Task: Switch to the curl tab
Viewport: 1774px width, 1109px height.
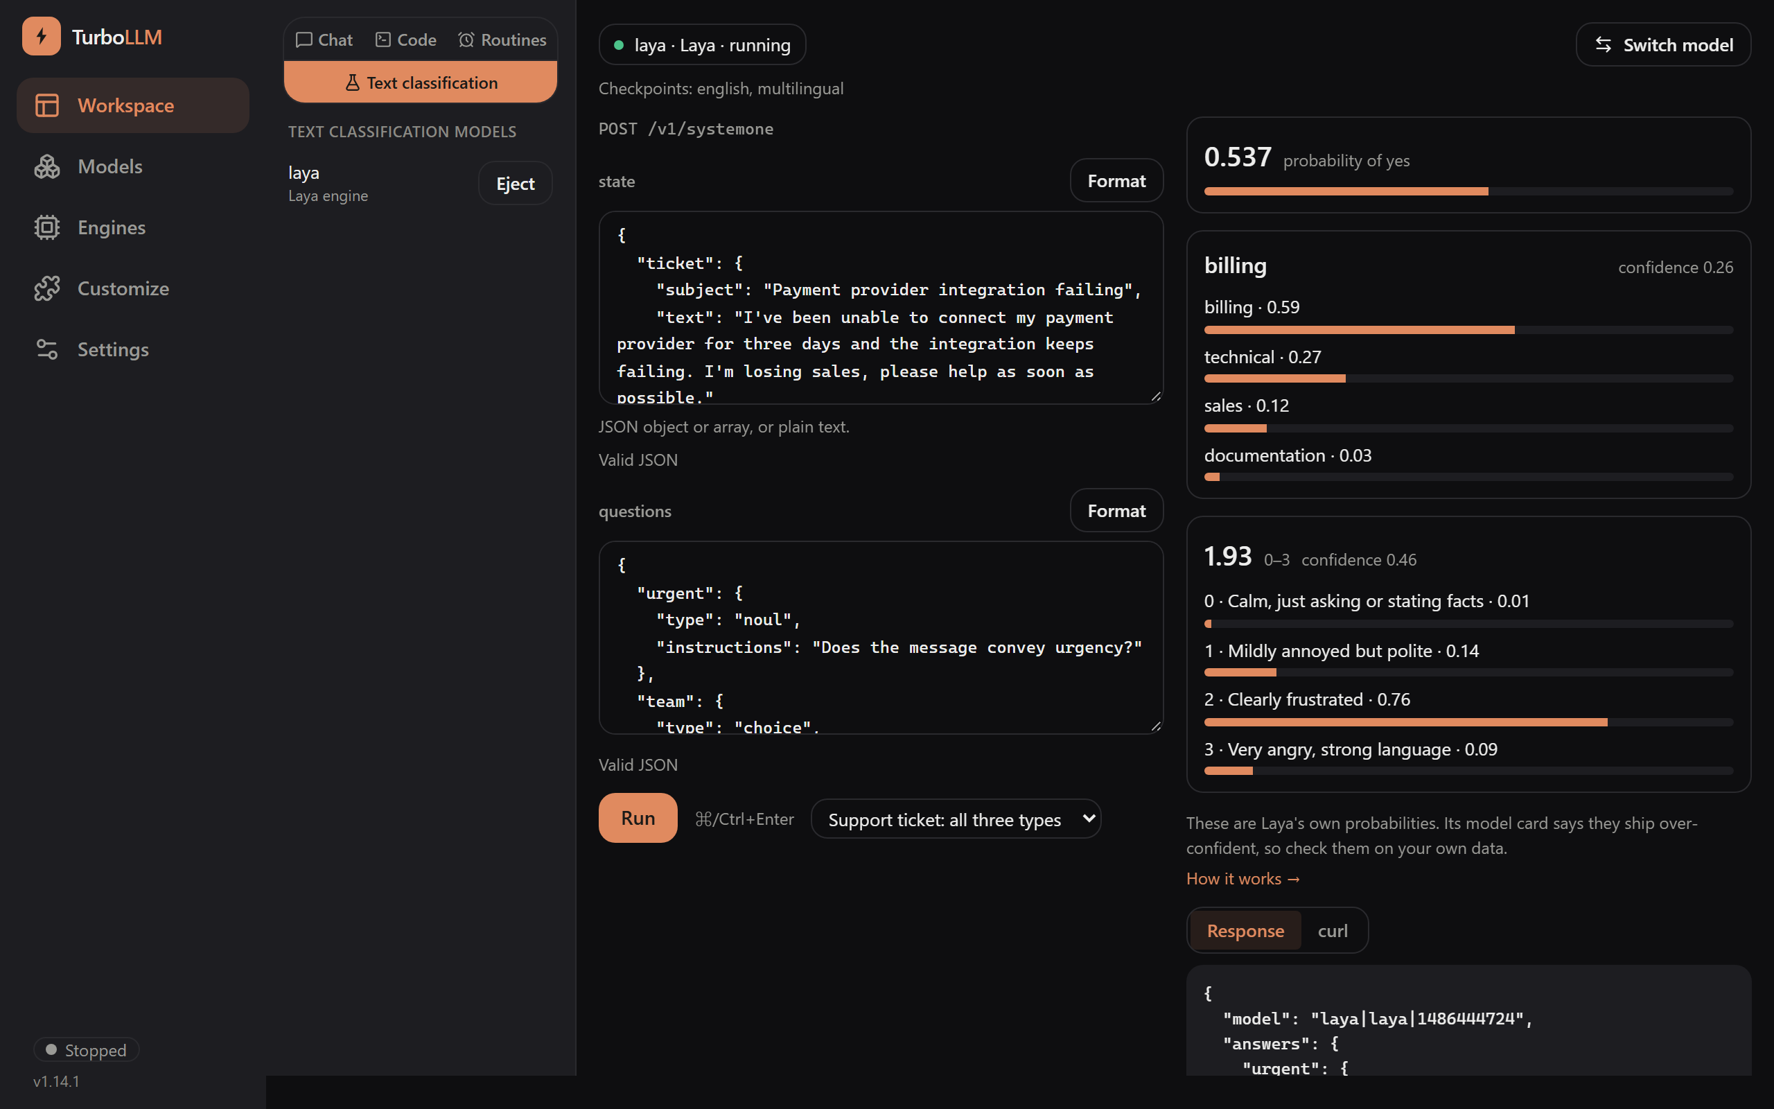Action: click(x=1332, y=930)
